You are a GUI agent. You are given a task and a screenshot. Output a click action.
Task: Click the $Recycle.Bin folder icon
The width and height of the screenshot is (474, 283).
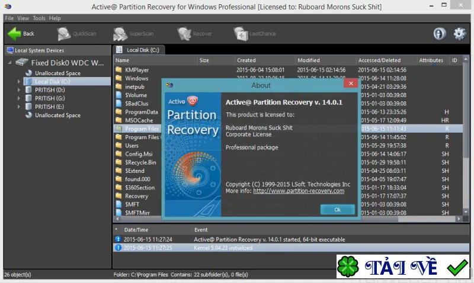pyautogui.click(x=119, y=162)
